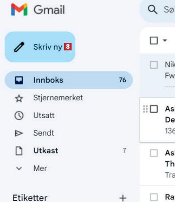Viewport: 175px width, 202px height.
Task: Open the Utkast drafts folder
Action: pos(69,151)
